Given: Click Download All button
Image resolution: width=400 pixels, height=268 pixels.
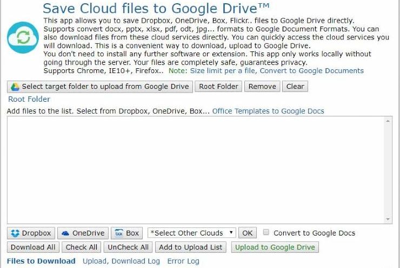Looking at the screenshot, I should pyautogui.click(x=33, y=247).
